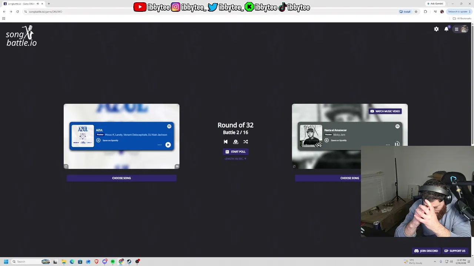
Task: Shuffle the battle with the crossed-arrows icon
Action: point(246,141)
